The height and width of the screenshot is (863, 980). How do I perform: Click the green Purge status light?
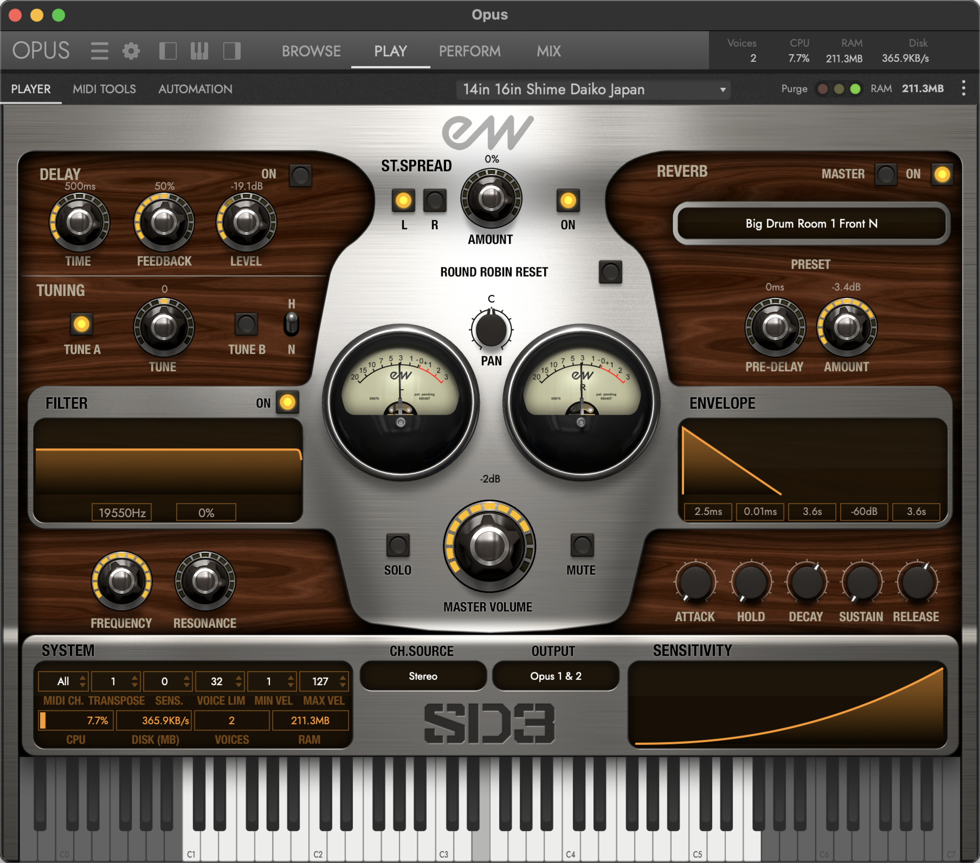[855, 89]
